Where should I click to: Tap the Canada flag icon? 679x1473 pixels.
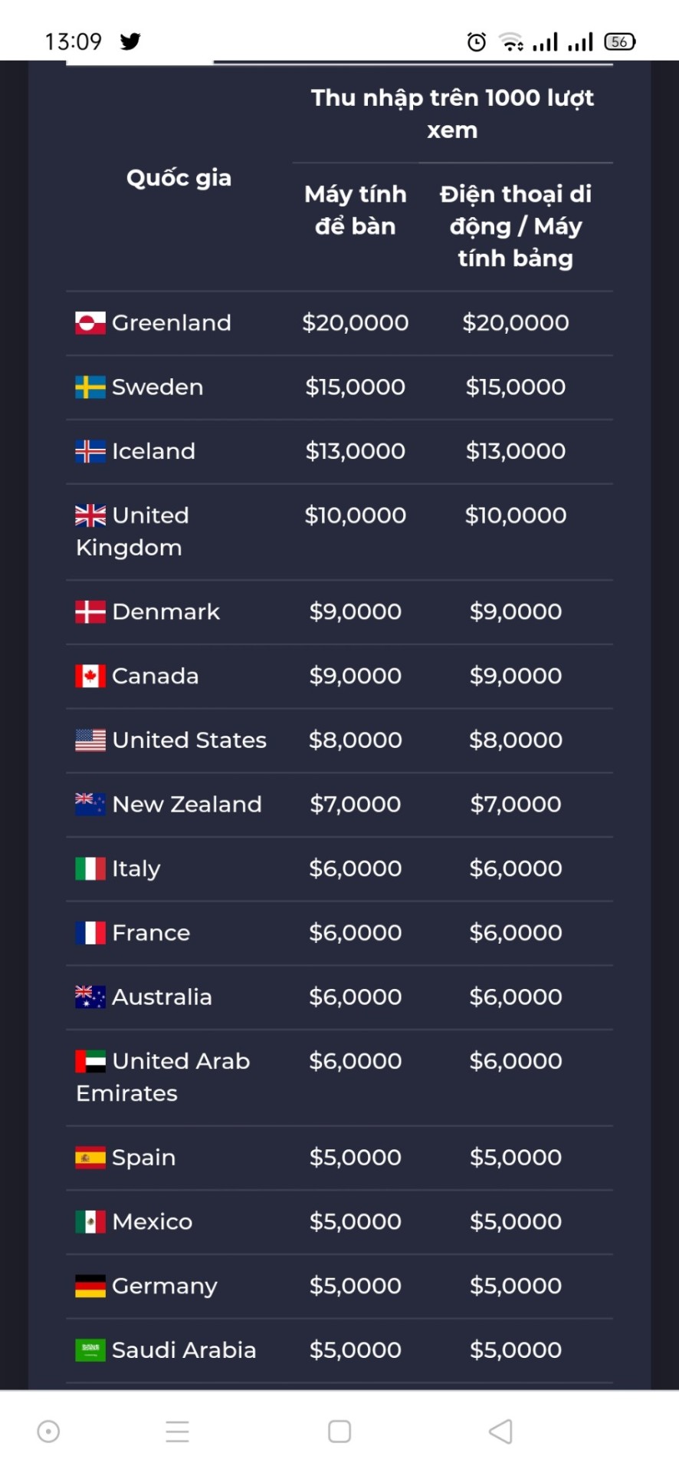tap(90, 677)
